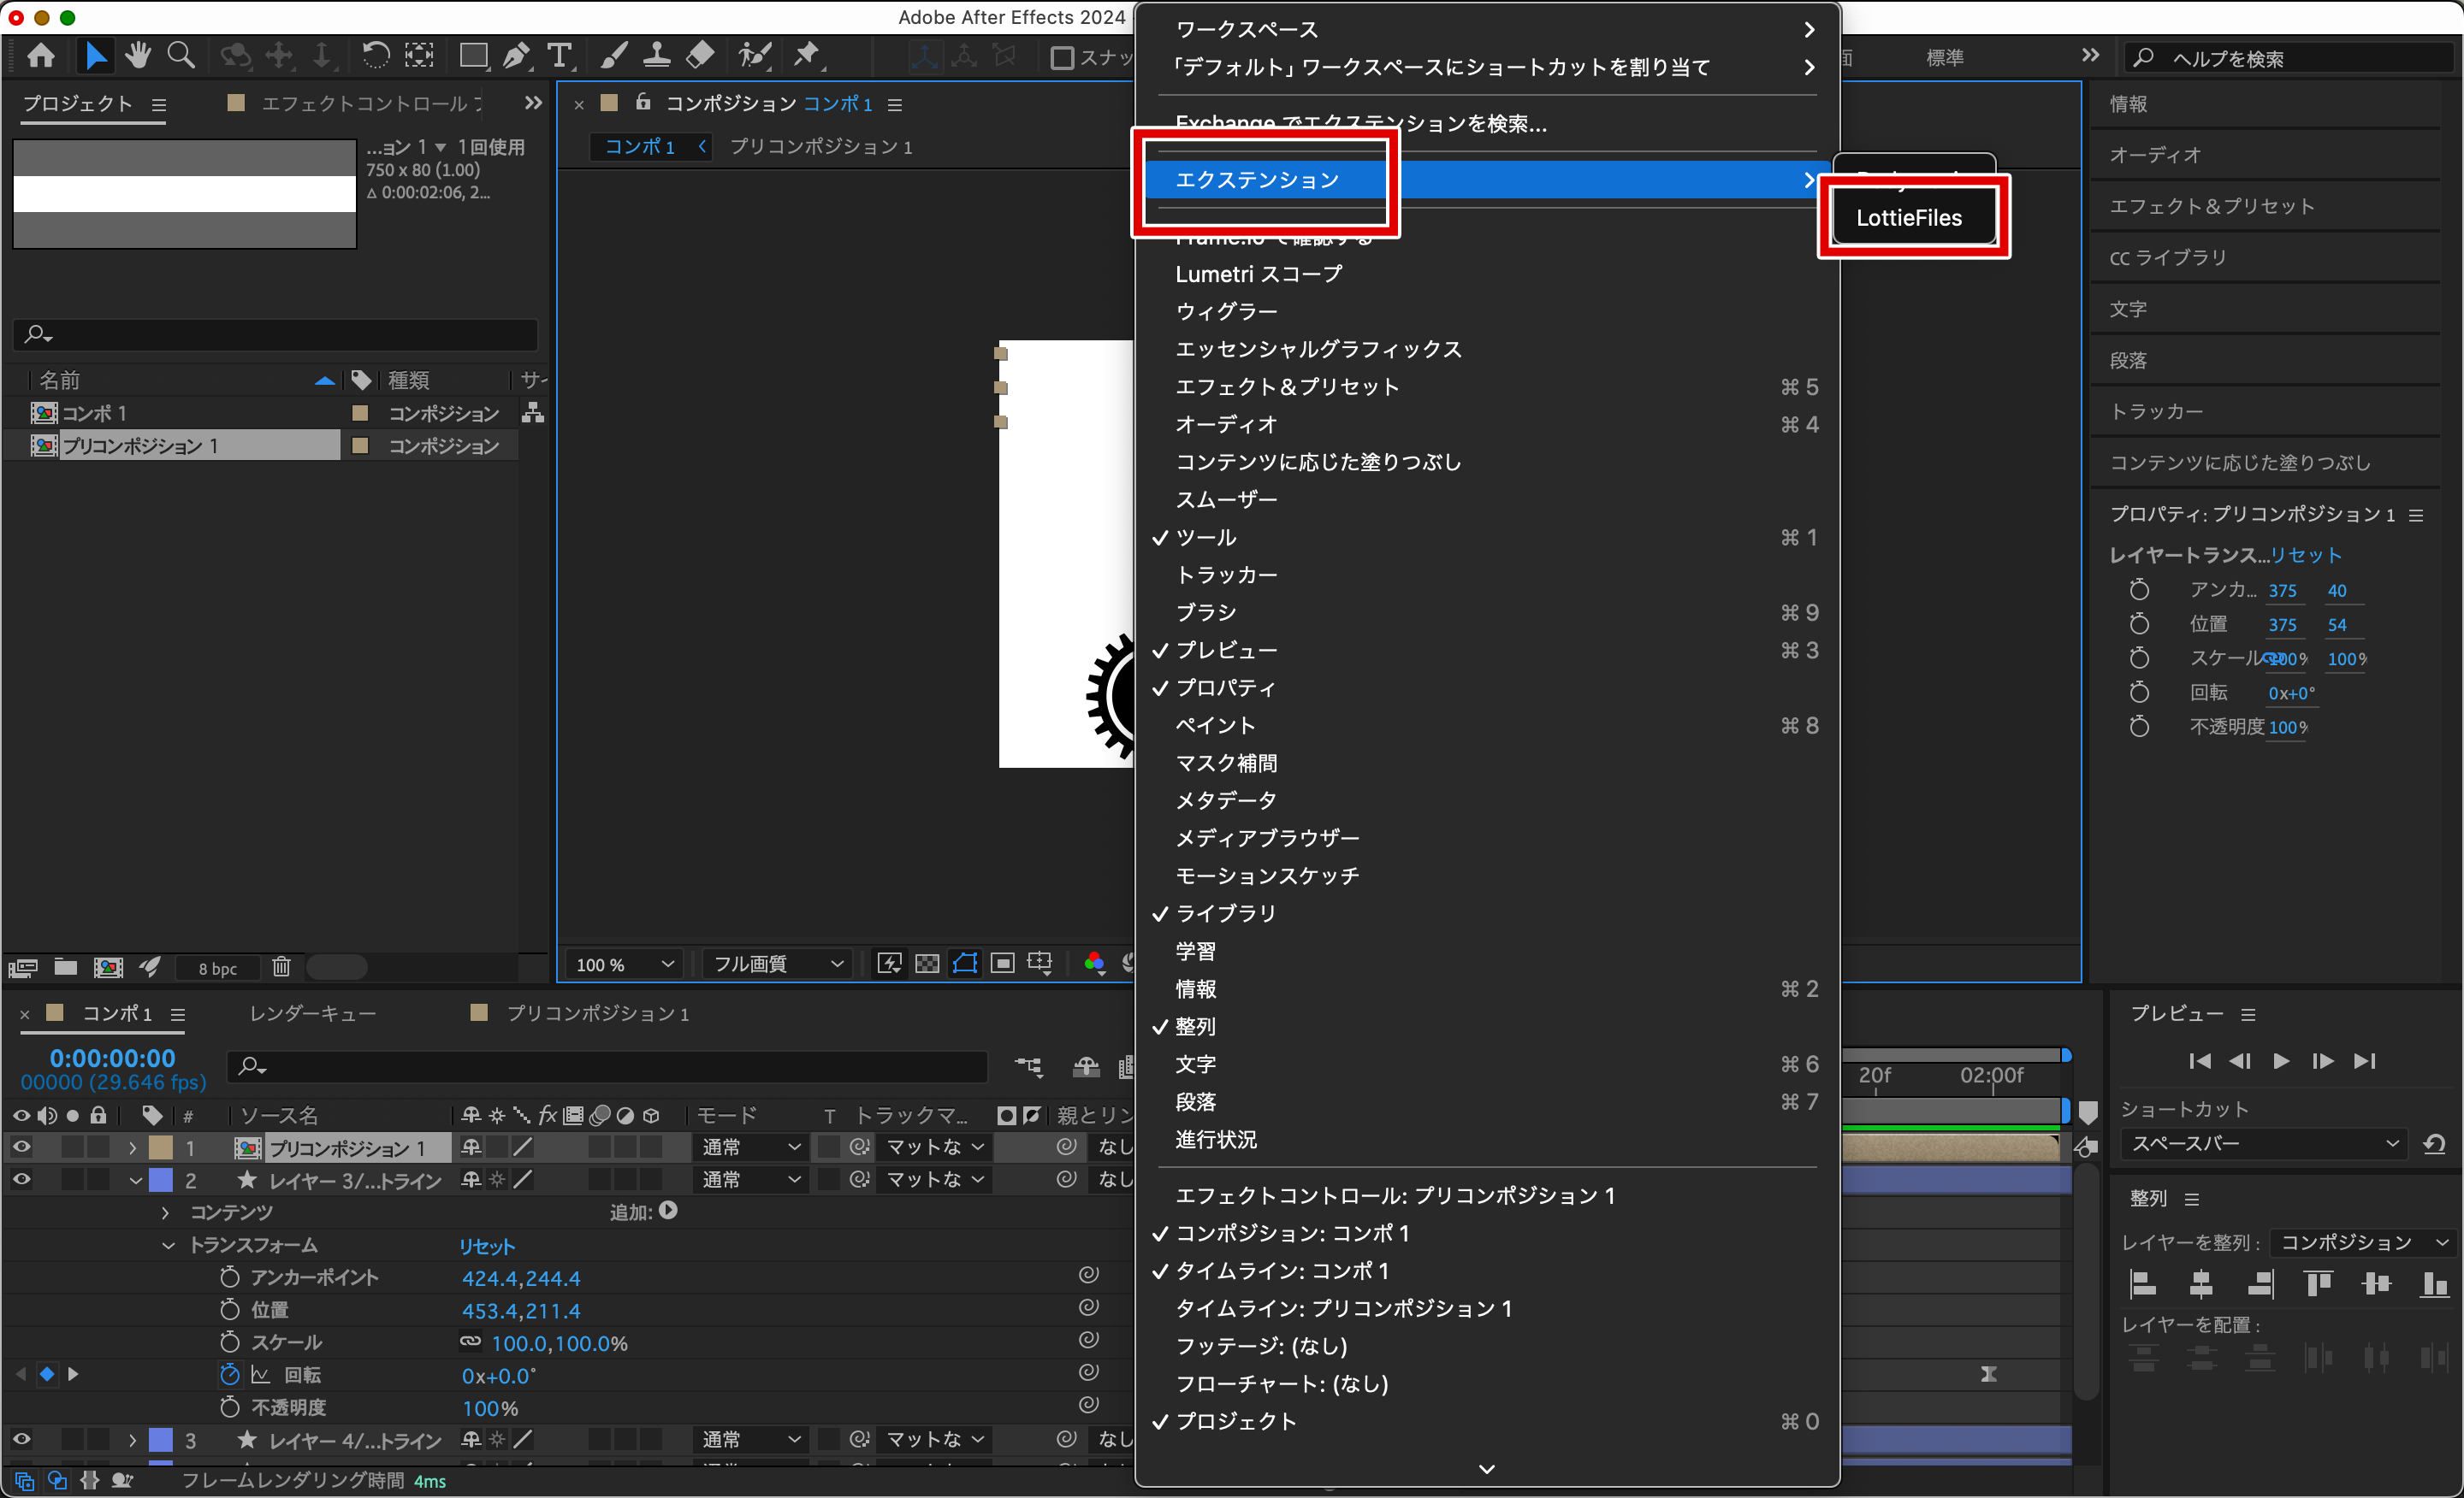Click the trash icon in the Project panel

point(282,966)
